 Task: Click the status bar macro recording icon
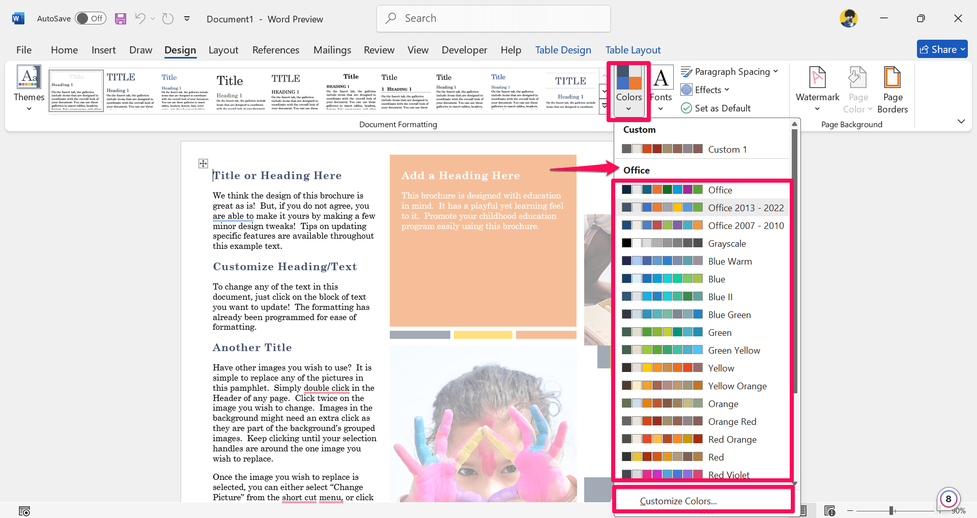pos(24,510)
